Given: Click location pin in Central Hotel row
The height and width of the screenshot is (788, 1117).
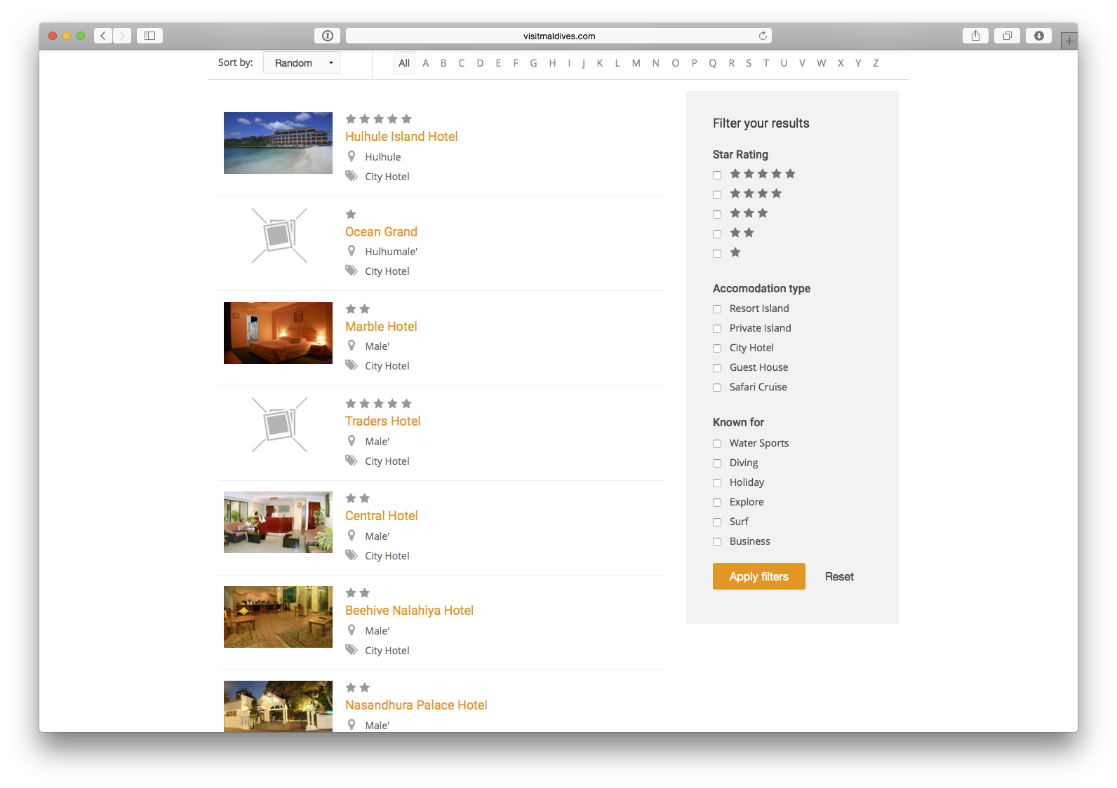Looking at the screenshot, I should [352, 536].
